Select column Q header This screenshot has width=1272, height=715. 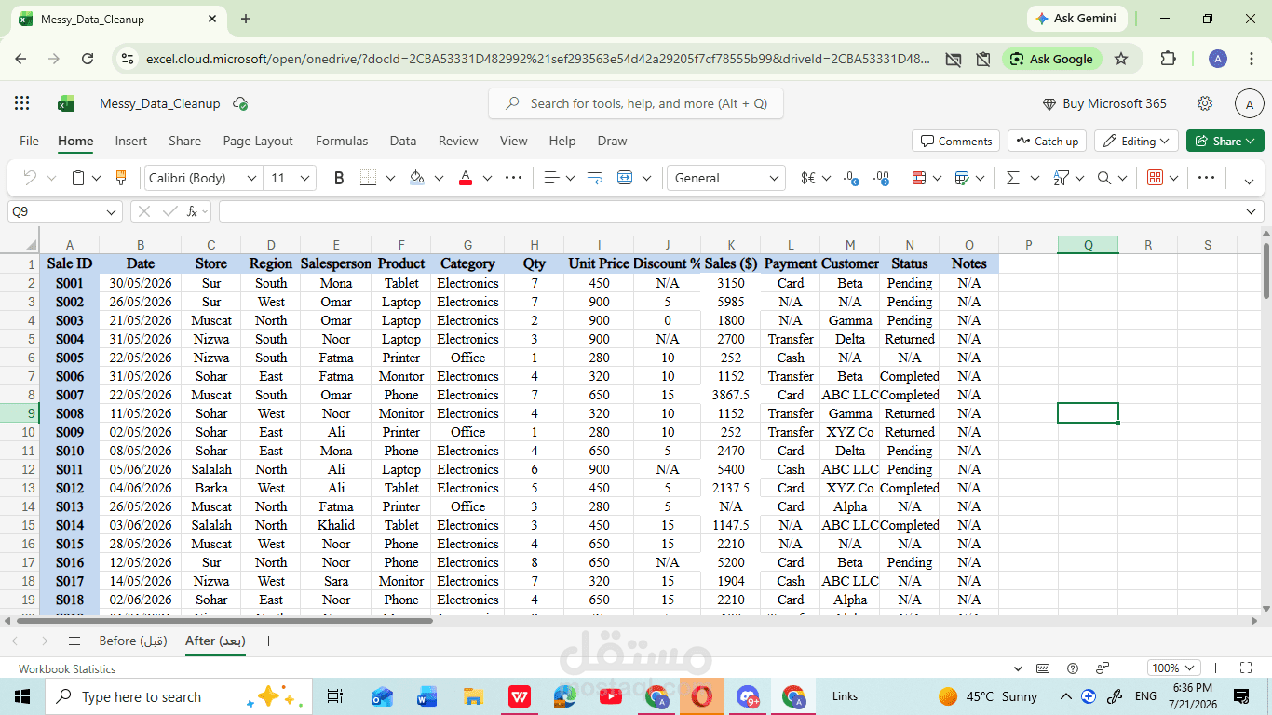click(1088, 245)
